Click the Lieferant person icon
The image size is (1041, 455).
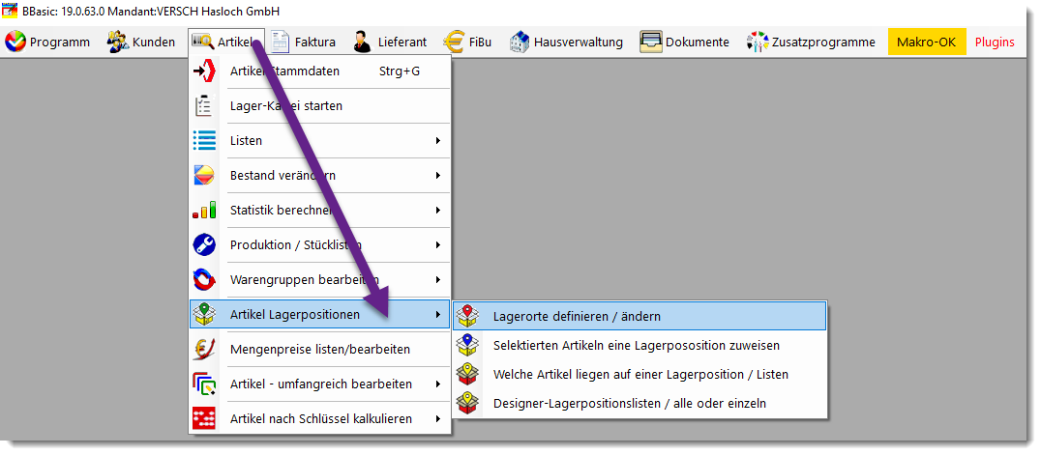pyautogui.click(x=363, y=42)
